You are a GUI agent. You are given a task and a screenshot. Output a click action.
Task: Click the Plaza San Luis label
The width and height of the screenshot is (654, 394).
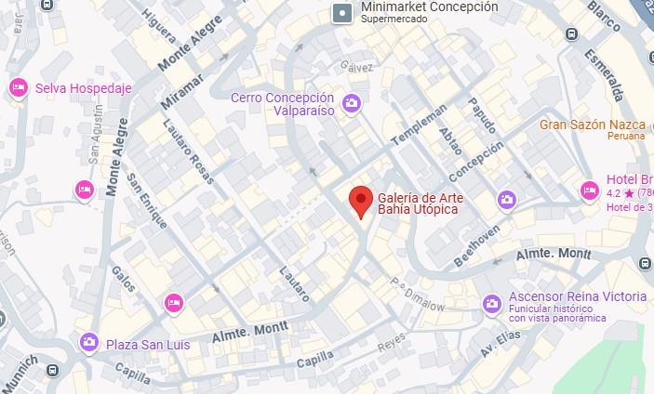[x=148, y=345]
